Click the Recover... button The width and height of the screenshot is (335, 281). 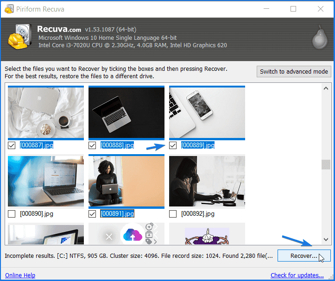tap(304, 256)
